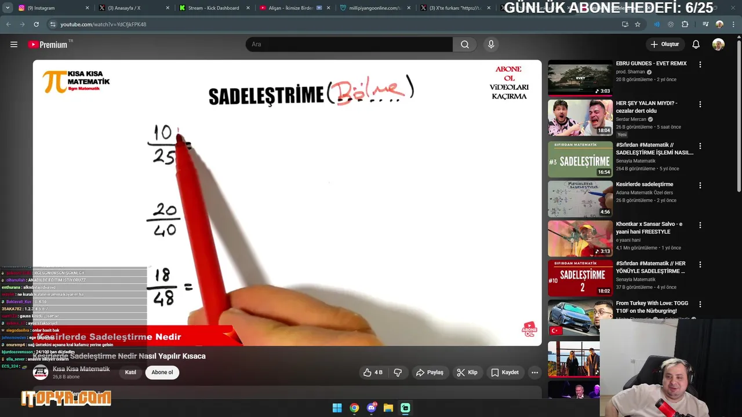Click the video player area
The image size is (742, 417).
[287, 203]
